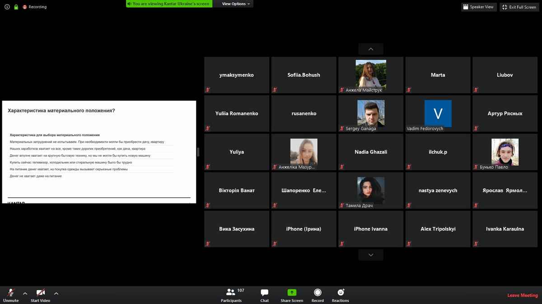Click Exit Full Screen button
This screenshot has width=542, height=304.
tap(519, 7)
